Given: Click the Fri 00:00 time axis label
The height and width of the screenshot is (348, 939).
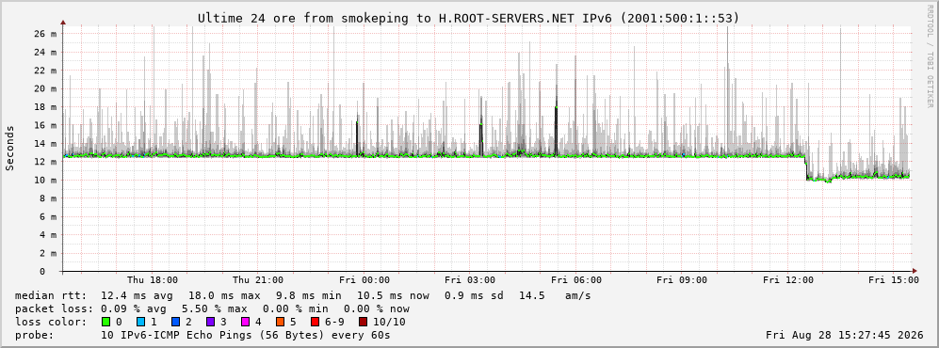Looking at the screenshot, I should 364,280.
